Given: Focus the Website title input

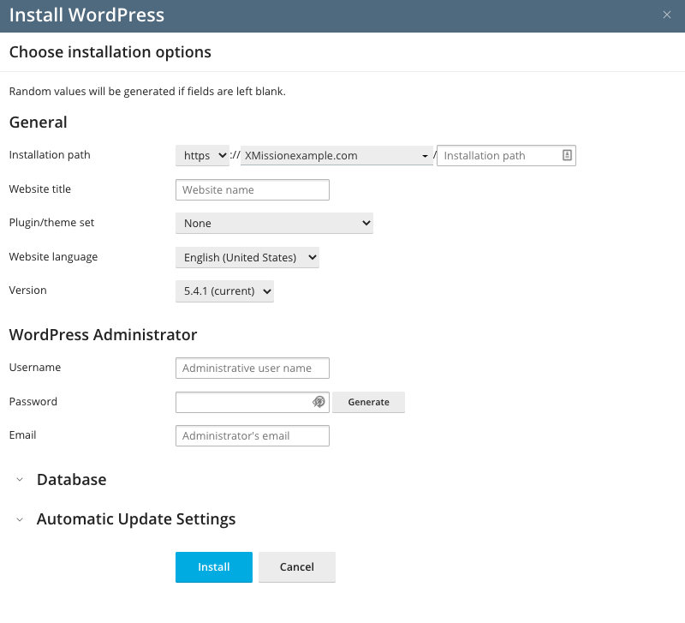Looking at the screenshot, I should pos(252,189).
